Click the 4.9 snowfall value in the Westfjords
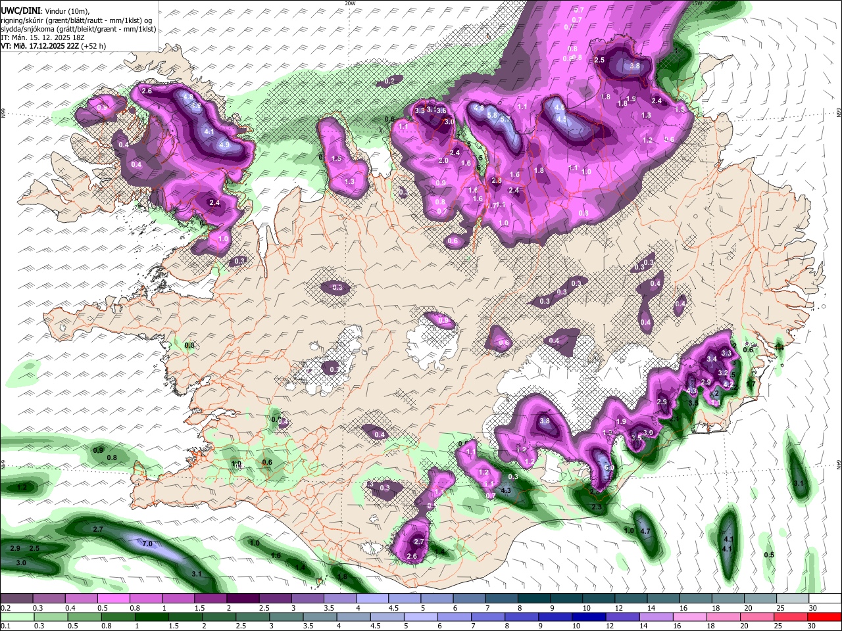The image size is (842, 631). click(224, 145)
